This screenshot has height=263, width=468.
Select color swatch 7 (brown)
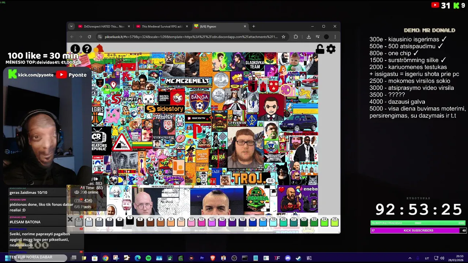pyautogui.click(x=150, y=221)
